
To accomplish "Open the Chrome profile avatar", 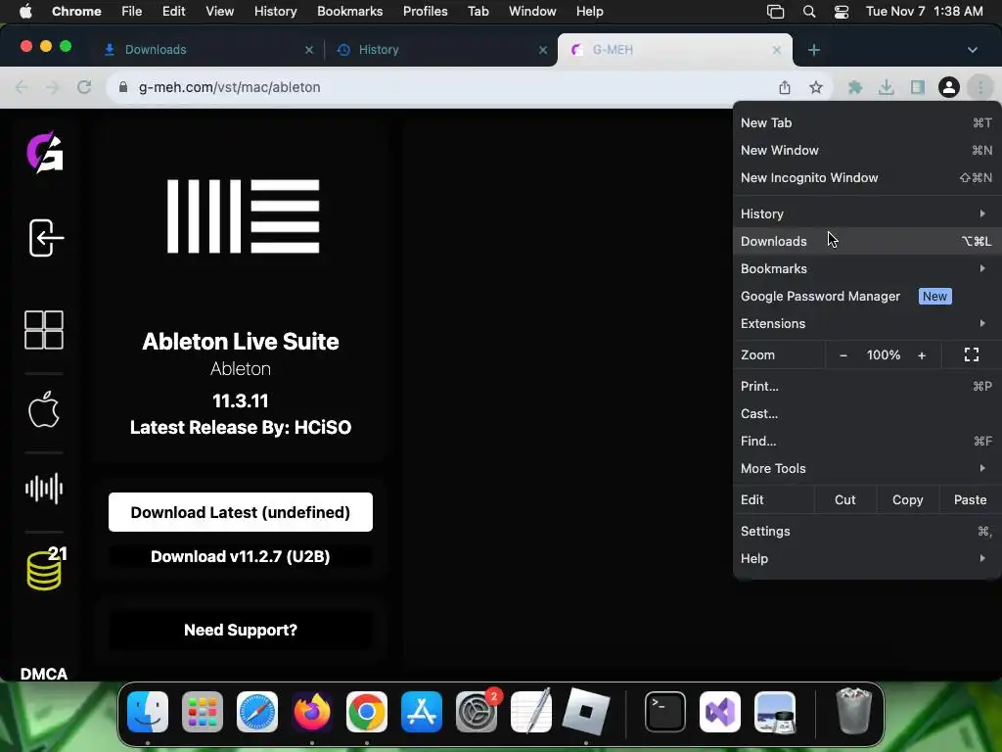I will [x=949, y=87].
